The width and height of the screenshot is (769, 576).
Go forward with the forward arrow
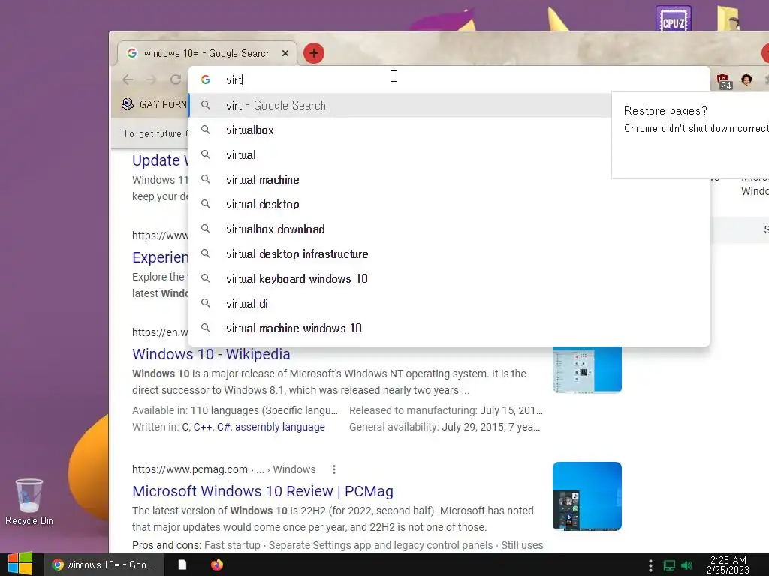[x=152, y=79]
